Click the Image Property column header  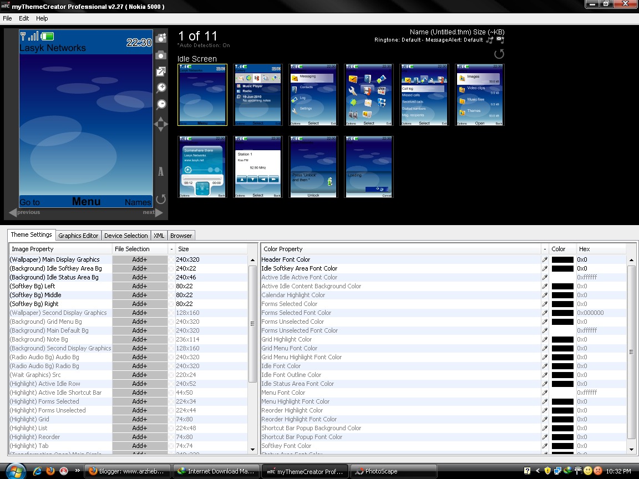click(60, 249)
